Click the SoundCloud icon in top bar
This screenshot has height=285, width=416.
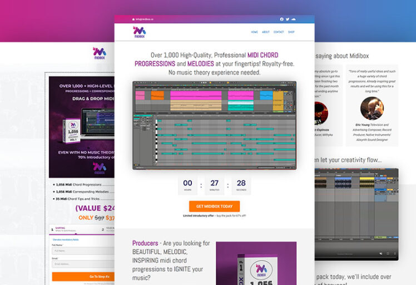click(x=294, y=19)
